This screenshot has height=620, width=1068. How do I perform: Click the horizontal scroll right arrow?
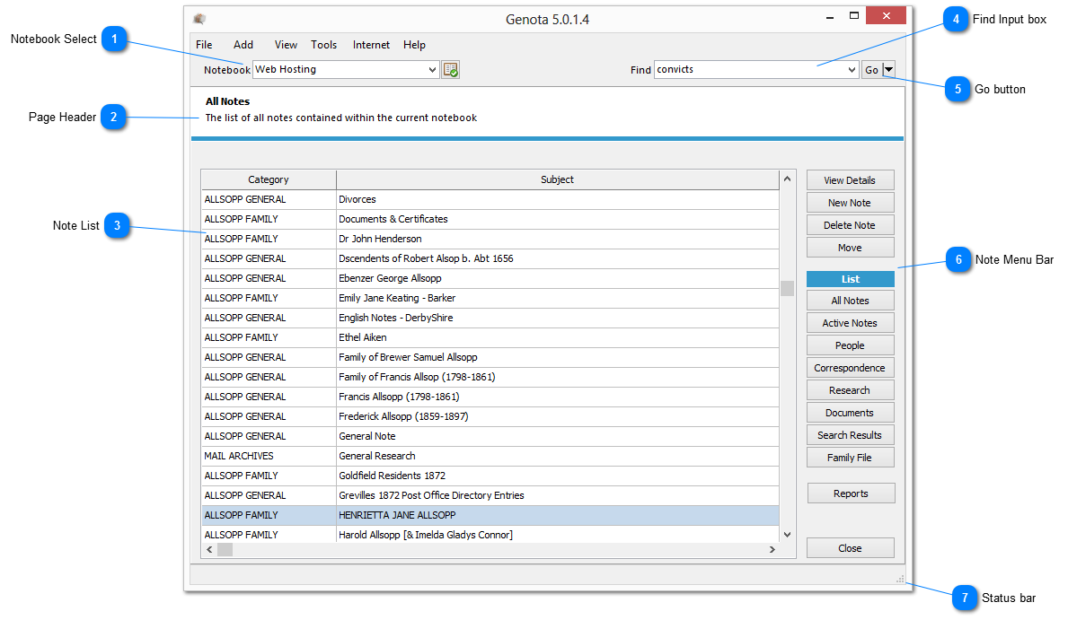coord(771,549)
